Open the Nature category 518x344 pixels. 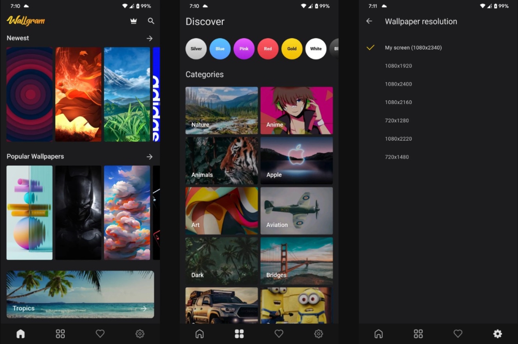click(x=222, y=110)
